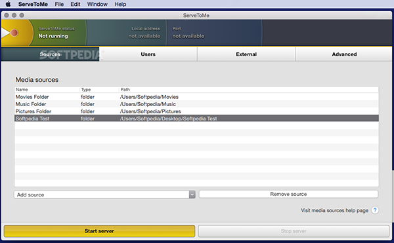Click the /Users/Softpedia/Music path cell
This screenshot has width=394, height=243.
point(148,104)
